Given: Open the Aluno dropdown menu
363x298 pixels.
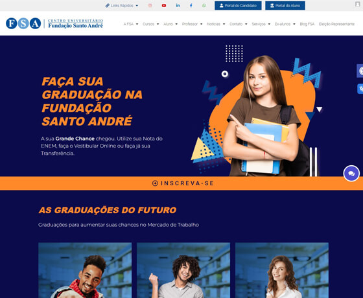Looking at the screenshot, I should (x=170, y=24).
